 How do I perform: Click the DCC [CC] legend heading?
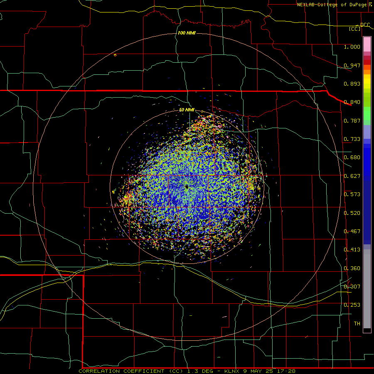pos(359,27)
